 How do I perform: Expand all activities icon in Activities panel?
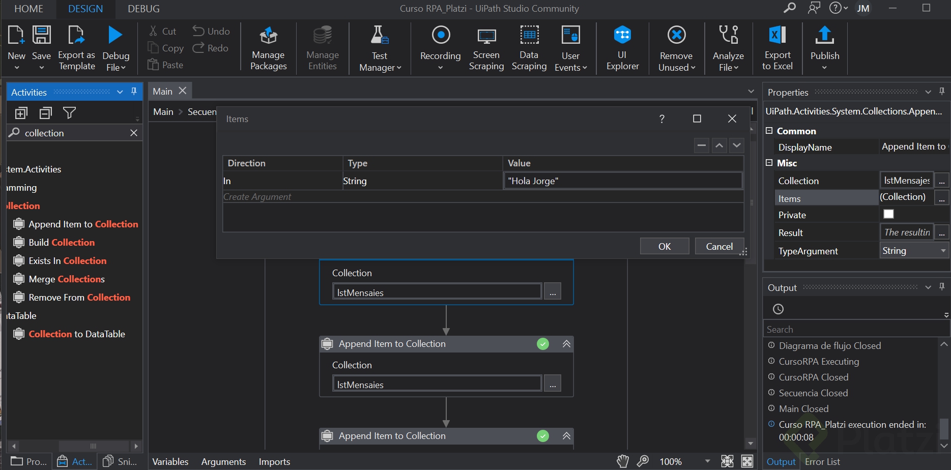(x=21, y=113)
